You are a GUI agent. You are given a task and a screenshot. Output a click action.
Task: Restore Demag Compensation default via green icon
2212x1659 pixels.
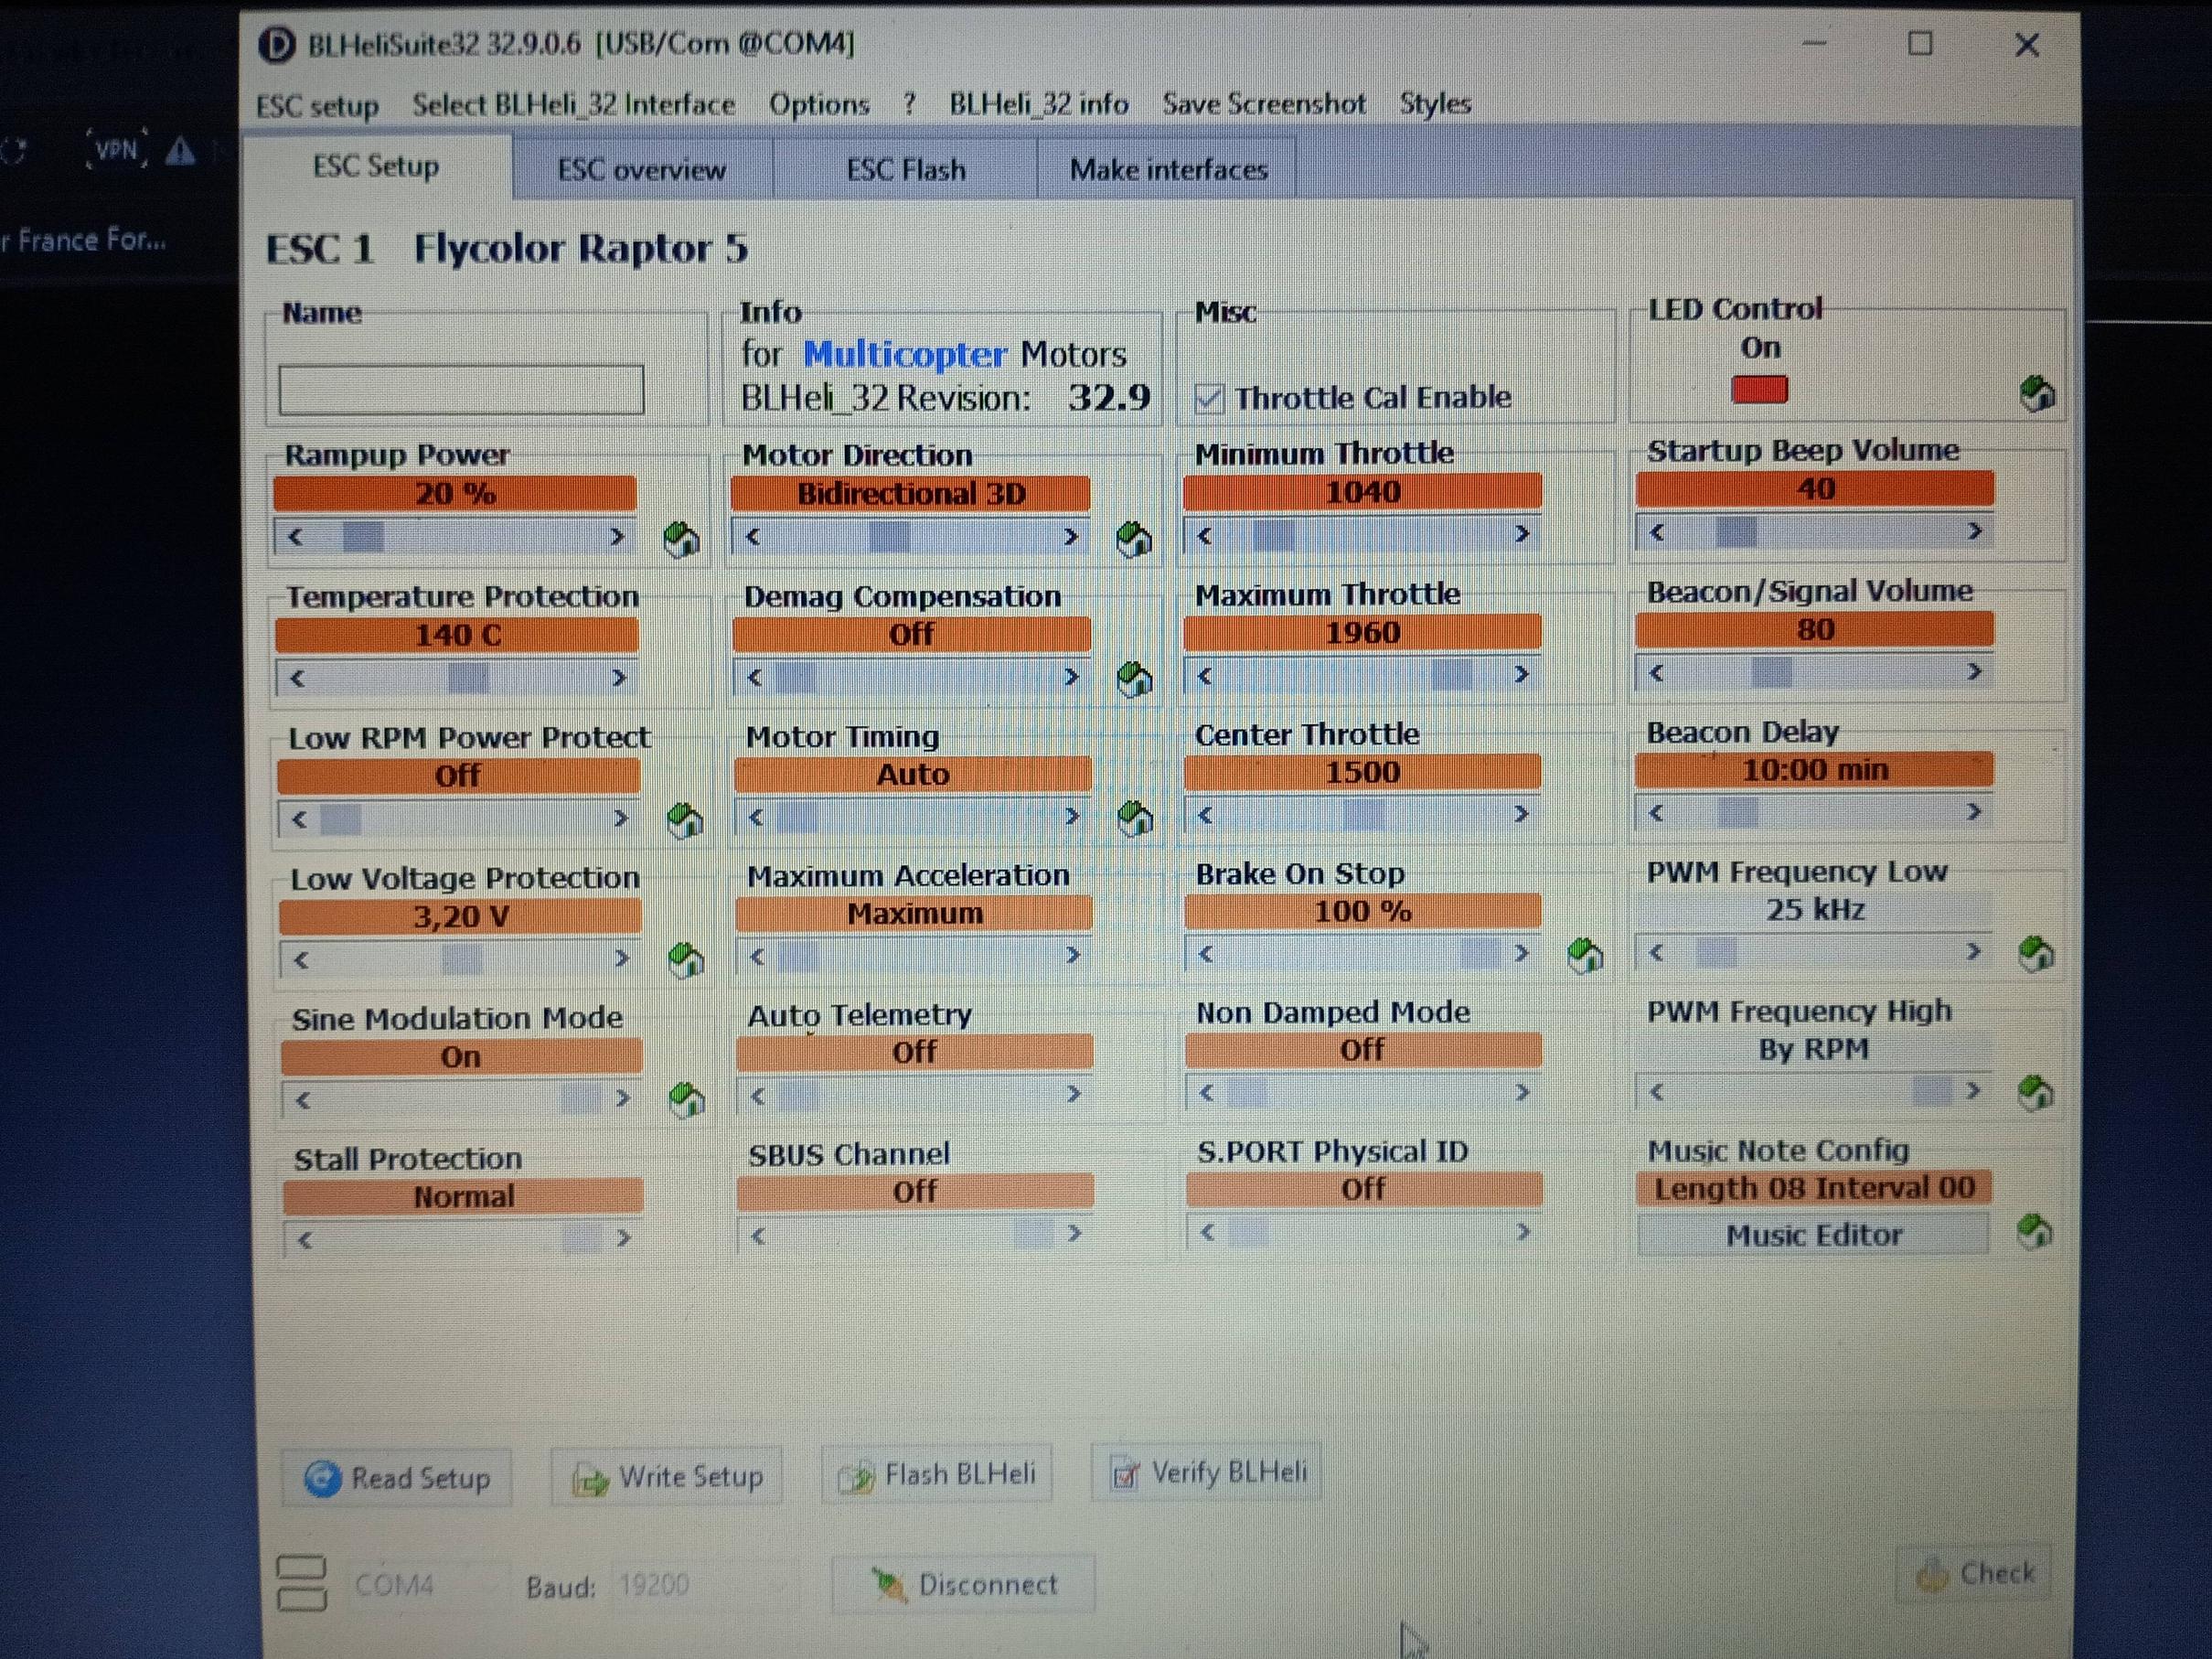click(1133, 679)
